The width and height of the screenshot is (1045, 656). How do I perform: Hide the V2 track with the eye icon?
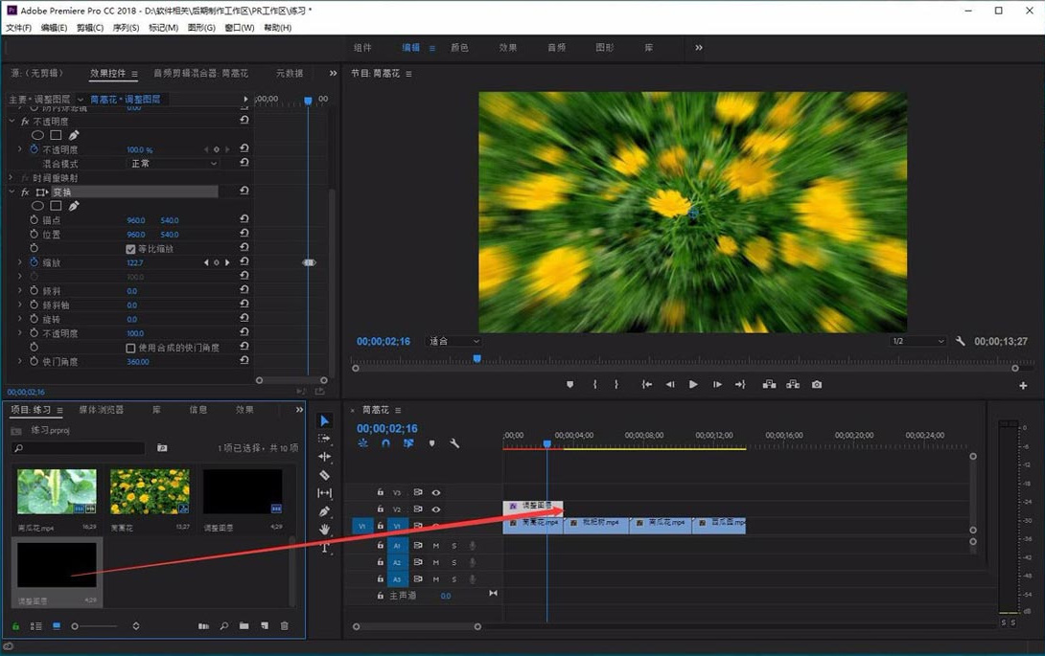(x=435, y=509)
